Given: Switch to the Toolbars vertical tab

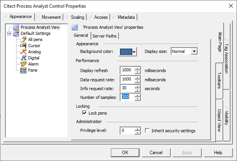Looking at the screenshot, I should 219,80.
